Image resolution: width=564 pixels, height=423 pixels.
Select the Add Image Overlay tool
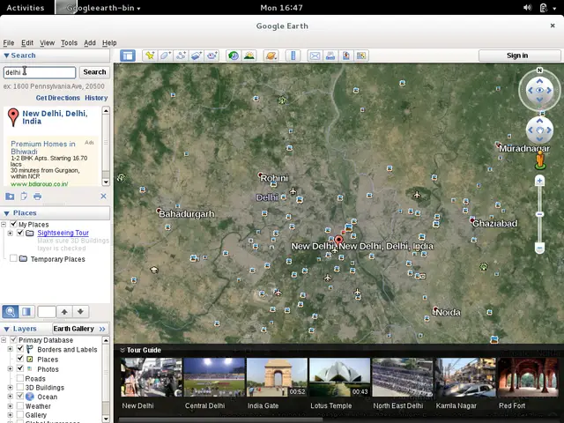tap(197, 56)
